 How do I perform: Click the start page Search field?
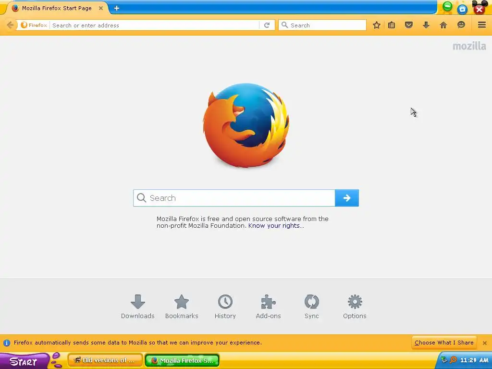(234, 198)
